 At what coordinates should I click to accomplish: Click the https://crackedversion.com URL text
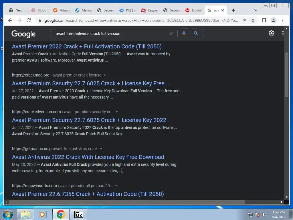(x=36, y=112)
